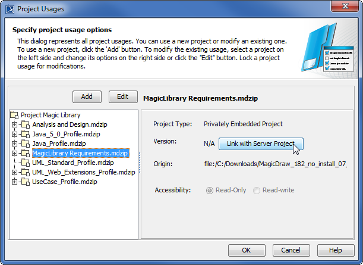Click the Edit button
The image size is (363, 265).
(x=123, y=96)
